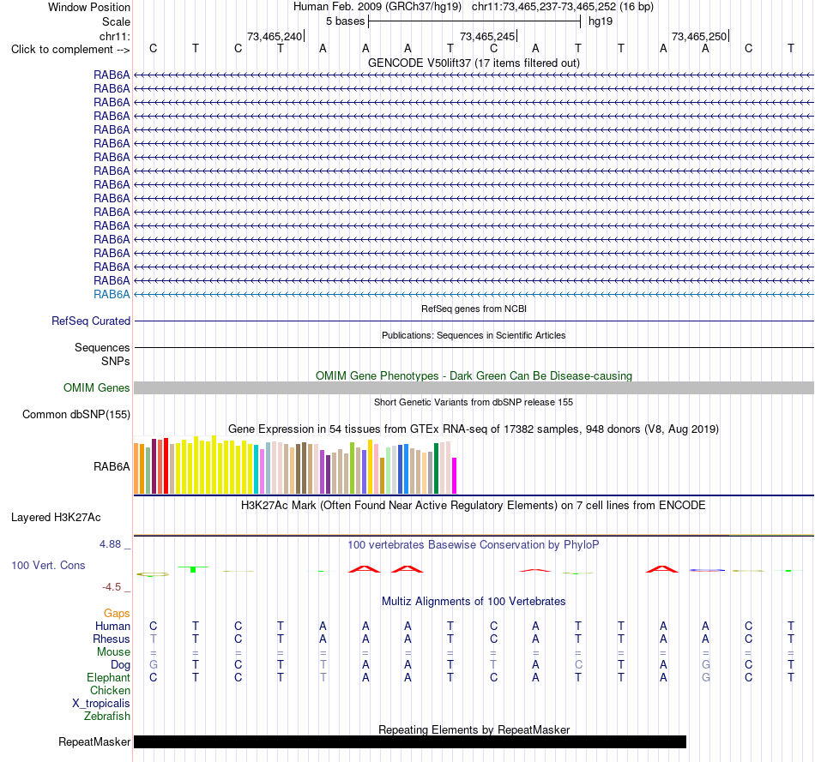Click the chr11:73,465,237-73,465,252 (16 bp) position text
Screen dimensions: 815x762
point(563,7)
